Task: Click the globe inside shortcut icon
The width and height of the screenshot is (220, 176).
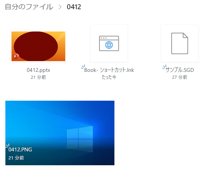Action: (109, 45)
